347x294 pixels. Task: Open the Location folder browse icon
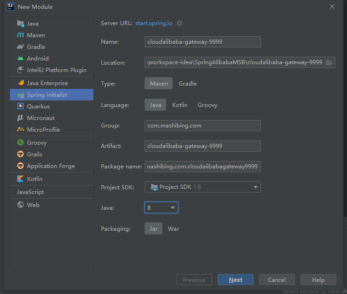pos(329,62)
